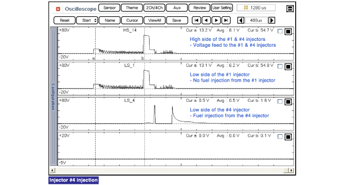Viewport: 345px width, 185px height.
Task: Tick the HS_14 channel checkbox
Action: [x=280, y=31]
